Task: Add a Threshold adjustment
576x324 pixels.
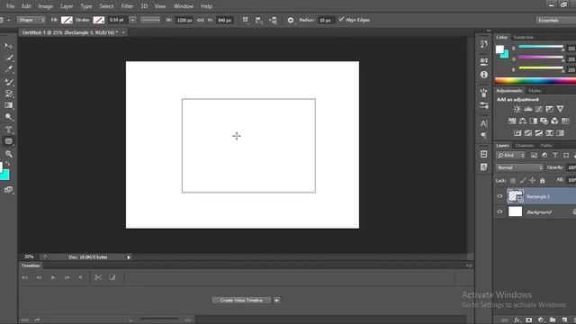Action: coord(538,133)
